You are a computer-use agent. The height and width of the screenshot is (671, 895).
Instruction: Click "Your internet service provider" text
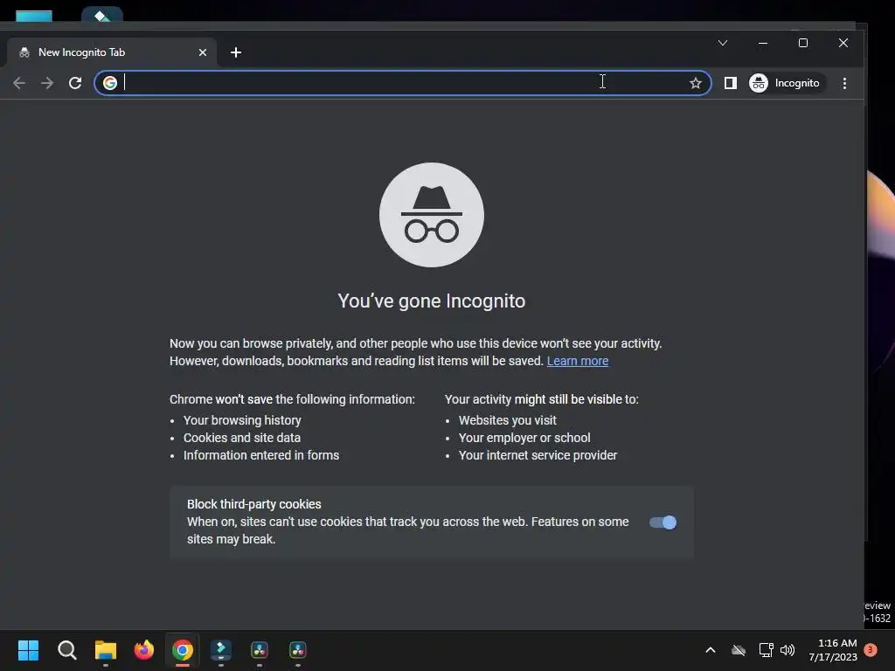pyautogui.click(x=538, y=455)
